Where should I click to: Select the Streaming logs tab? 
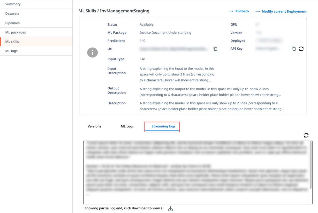pyautogui.click(x=163, y=126)
